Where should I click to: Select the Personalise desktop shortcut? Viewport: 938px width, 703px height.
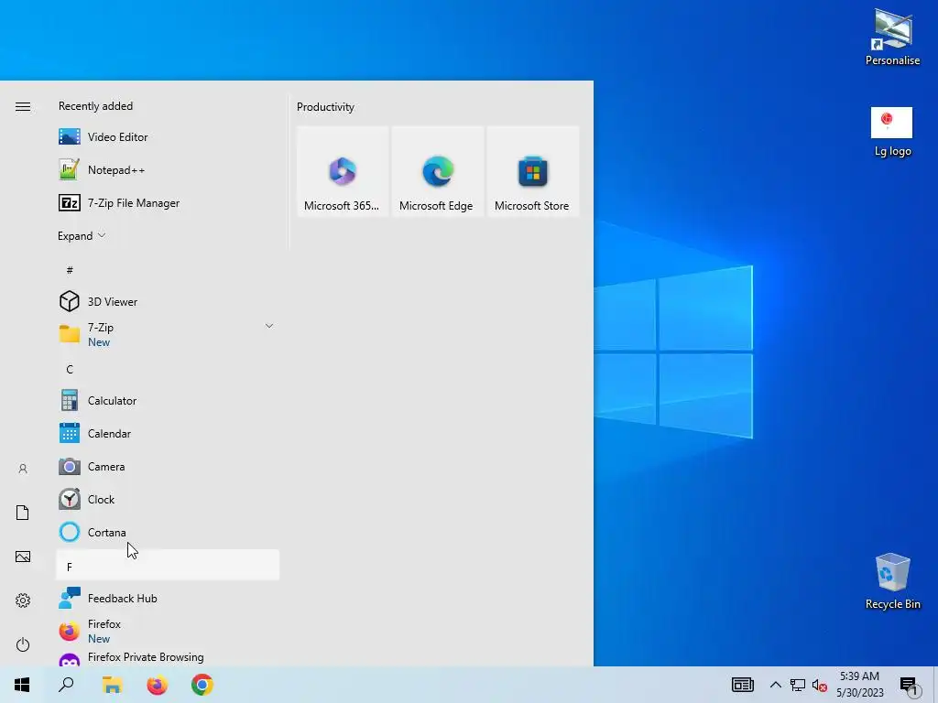tap(892, 37)
